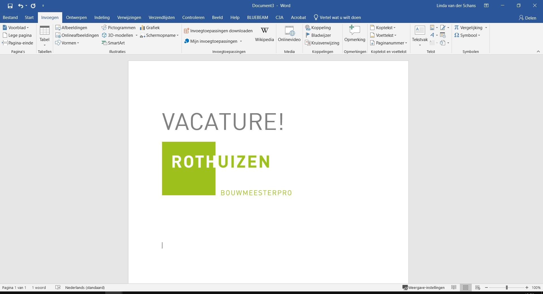
Task: Insert an Onlinevideo
Action: coord(289,34)
